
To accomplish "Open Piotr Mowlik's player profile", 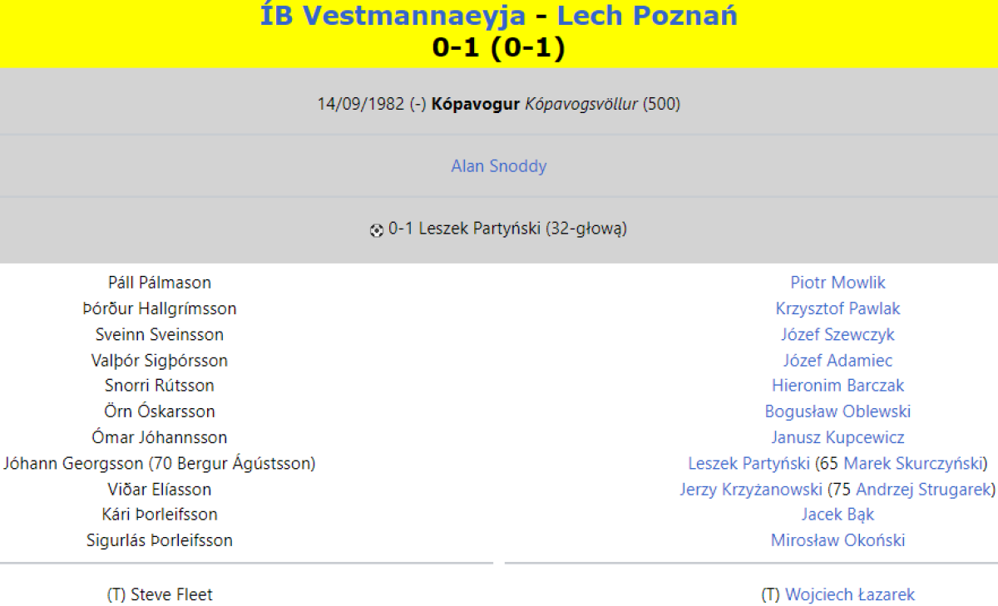I will [x=837, y=283].
